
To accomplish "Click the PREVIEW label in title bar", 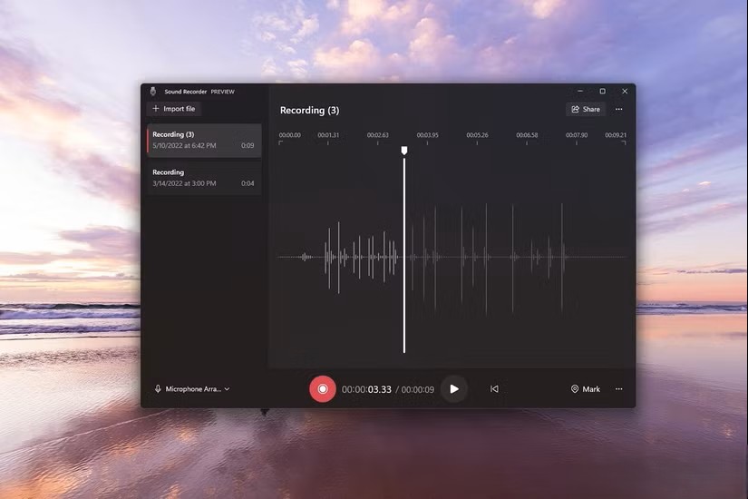I will pyautogui.click(x=223, y=92).
